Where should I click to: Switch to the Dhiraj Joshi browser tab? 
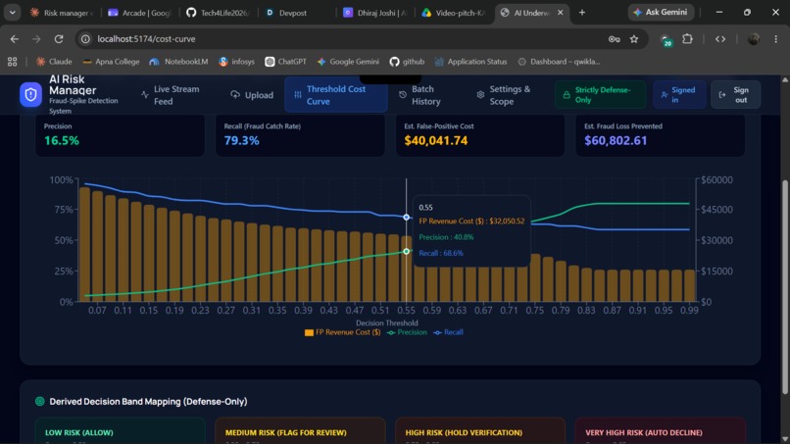375,13
